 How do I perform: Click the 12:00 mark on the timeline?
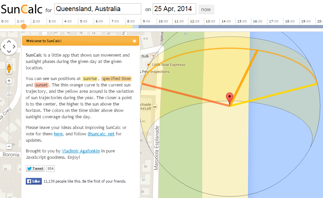(195, 21)
